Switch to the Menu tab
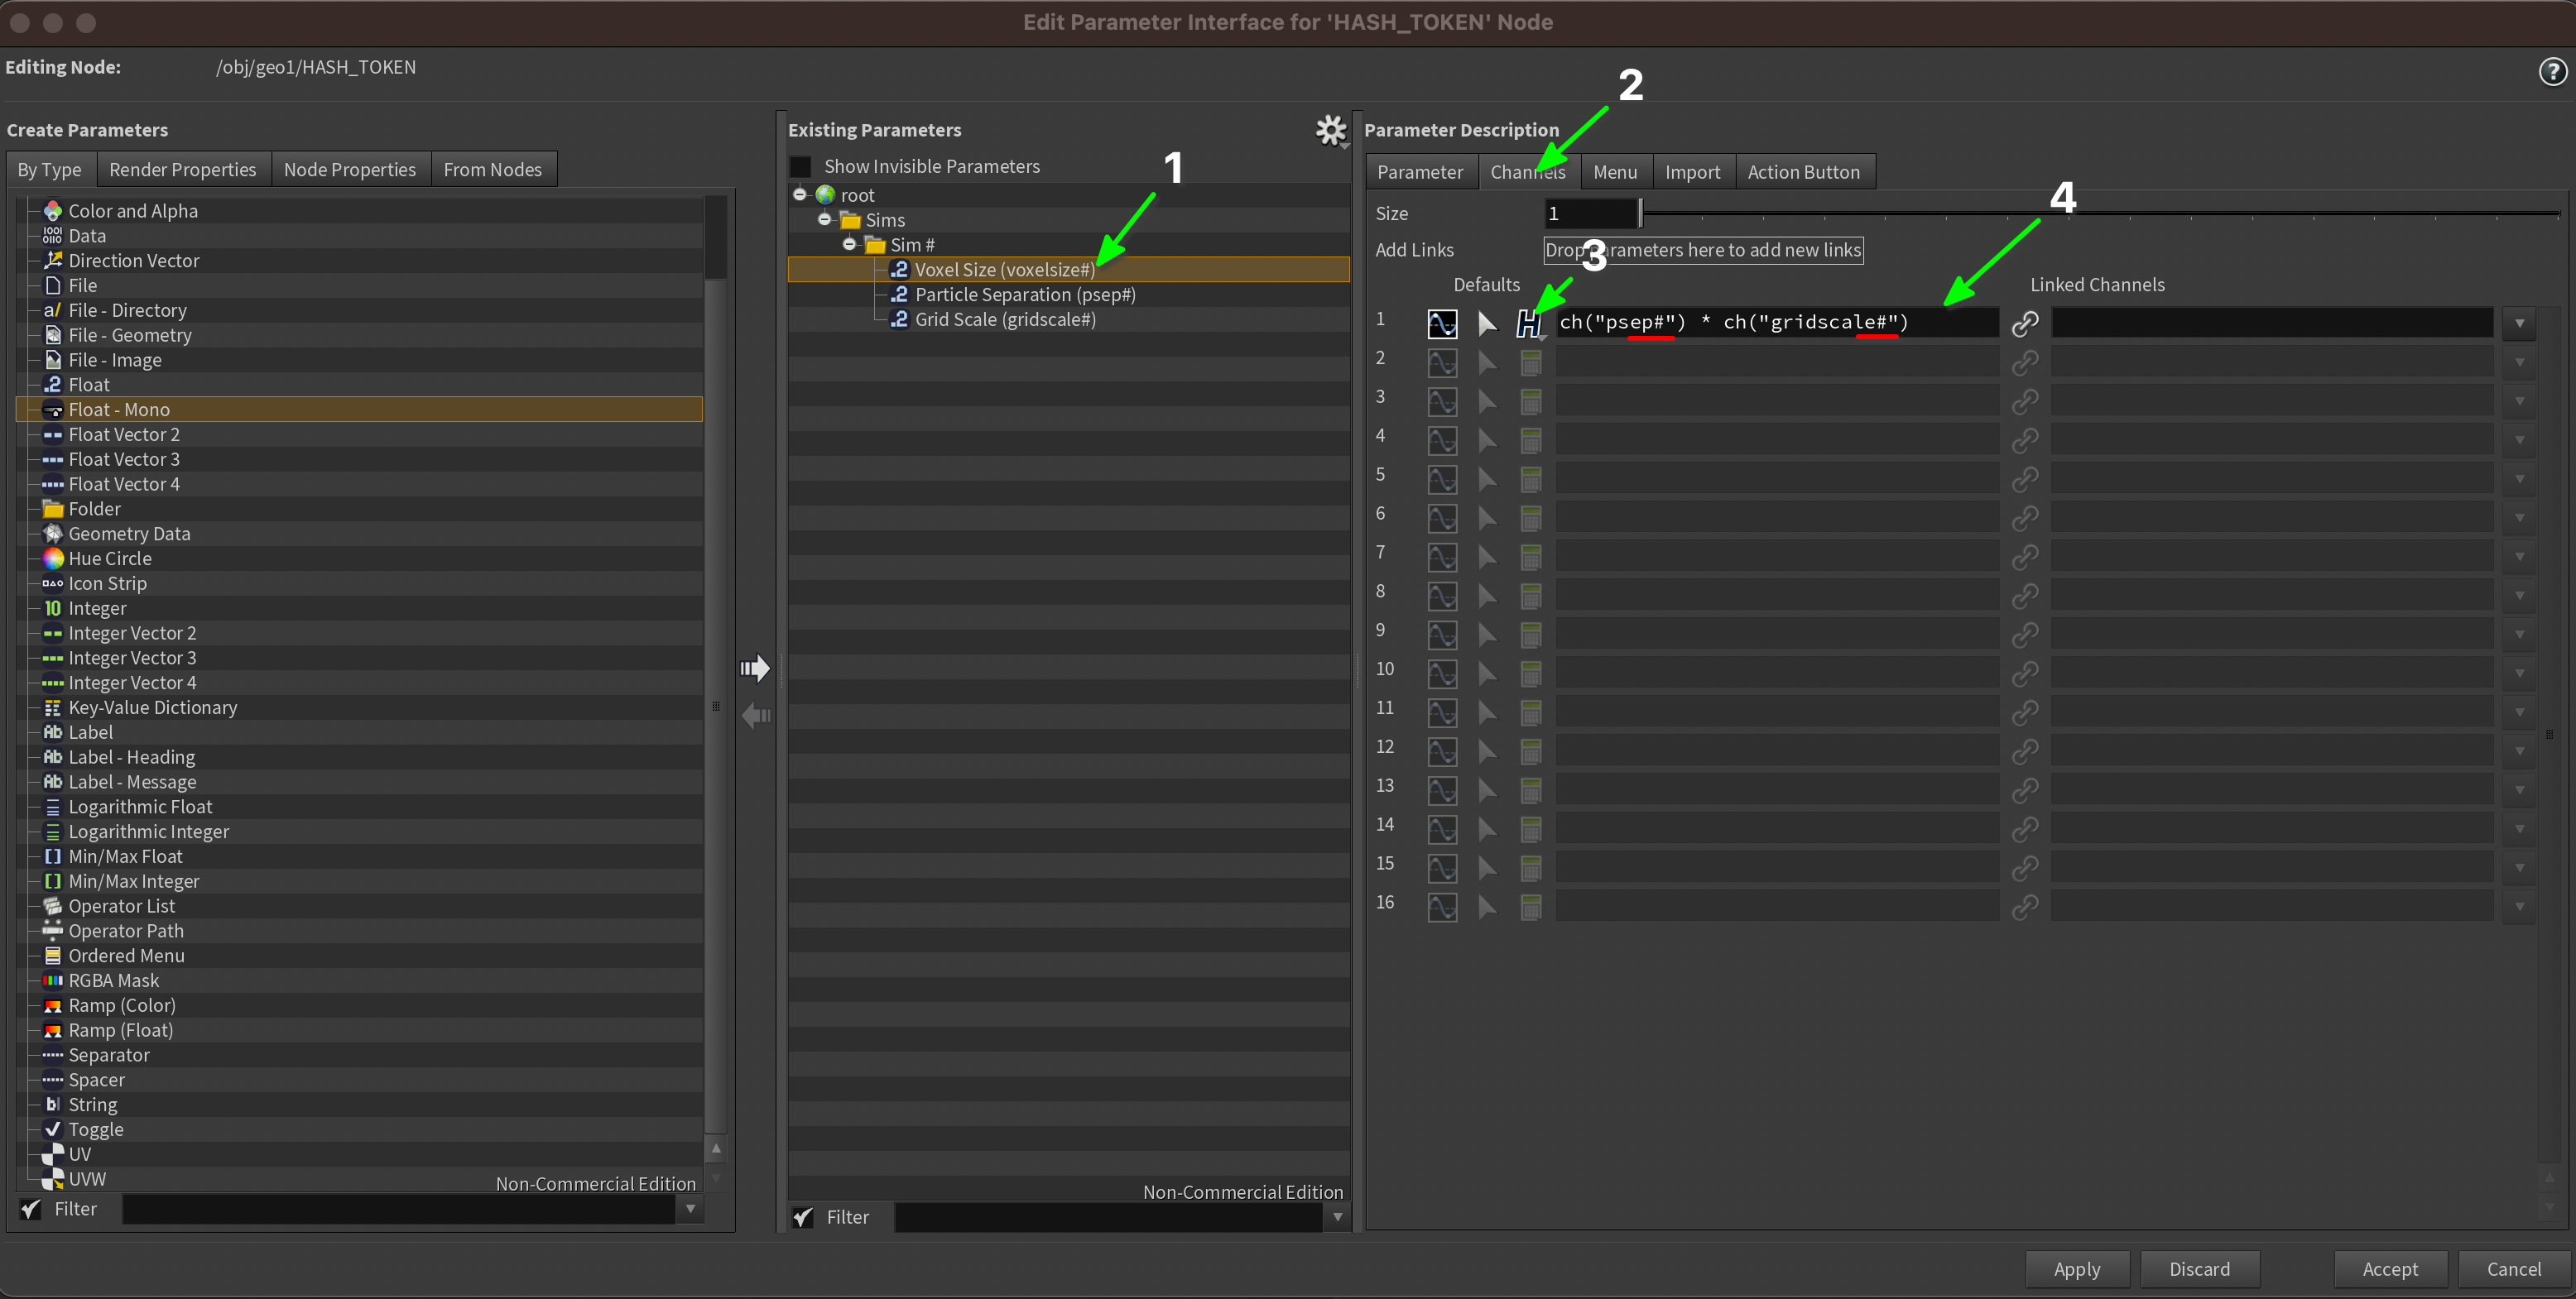The width and height of the screenshot is (2576, 1299). coord(1614,172)
